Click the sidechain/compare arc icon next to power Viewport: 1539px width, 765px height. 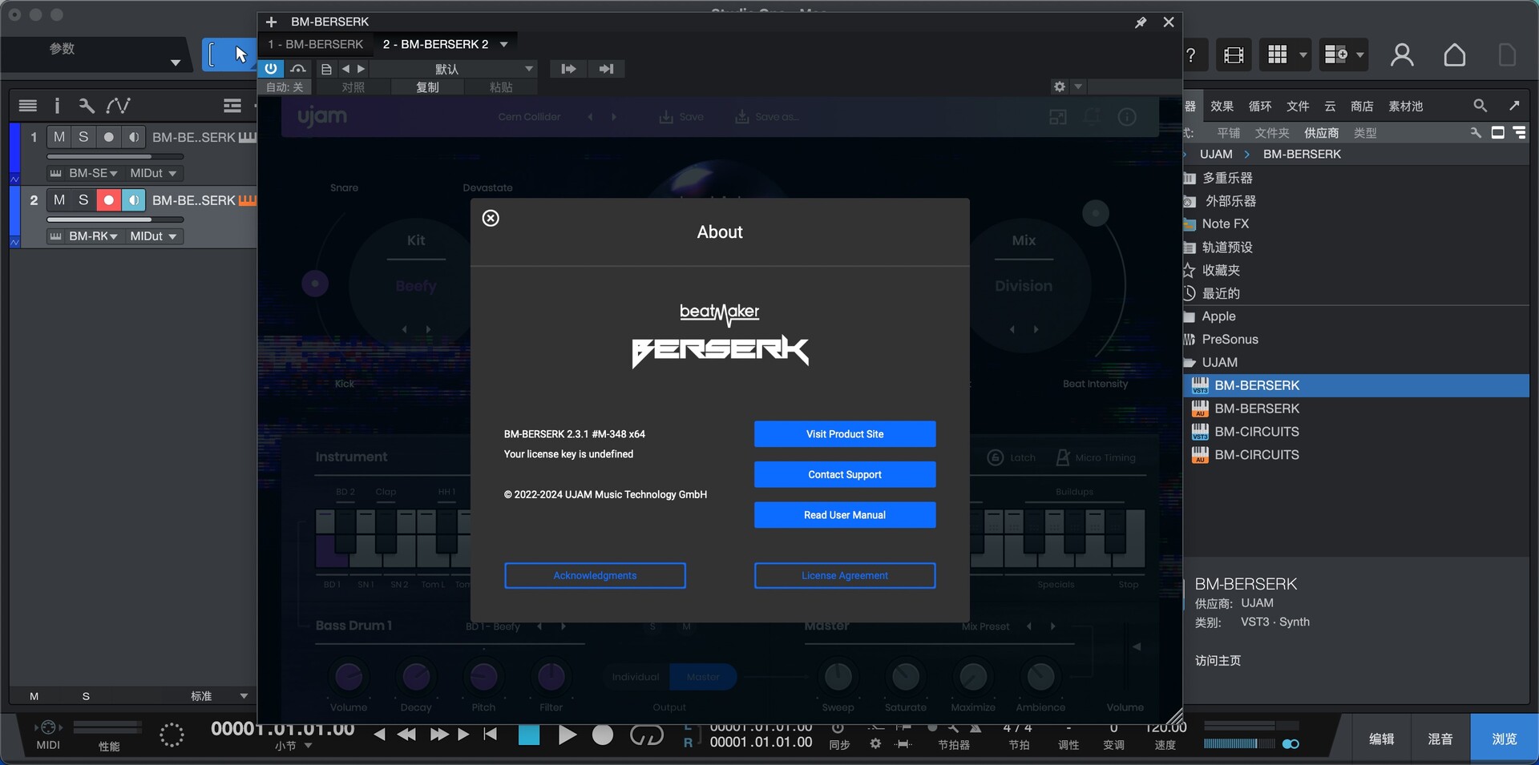pyautogui.click(x=298, y=69)
